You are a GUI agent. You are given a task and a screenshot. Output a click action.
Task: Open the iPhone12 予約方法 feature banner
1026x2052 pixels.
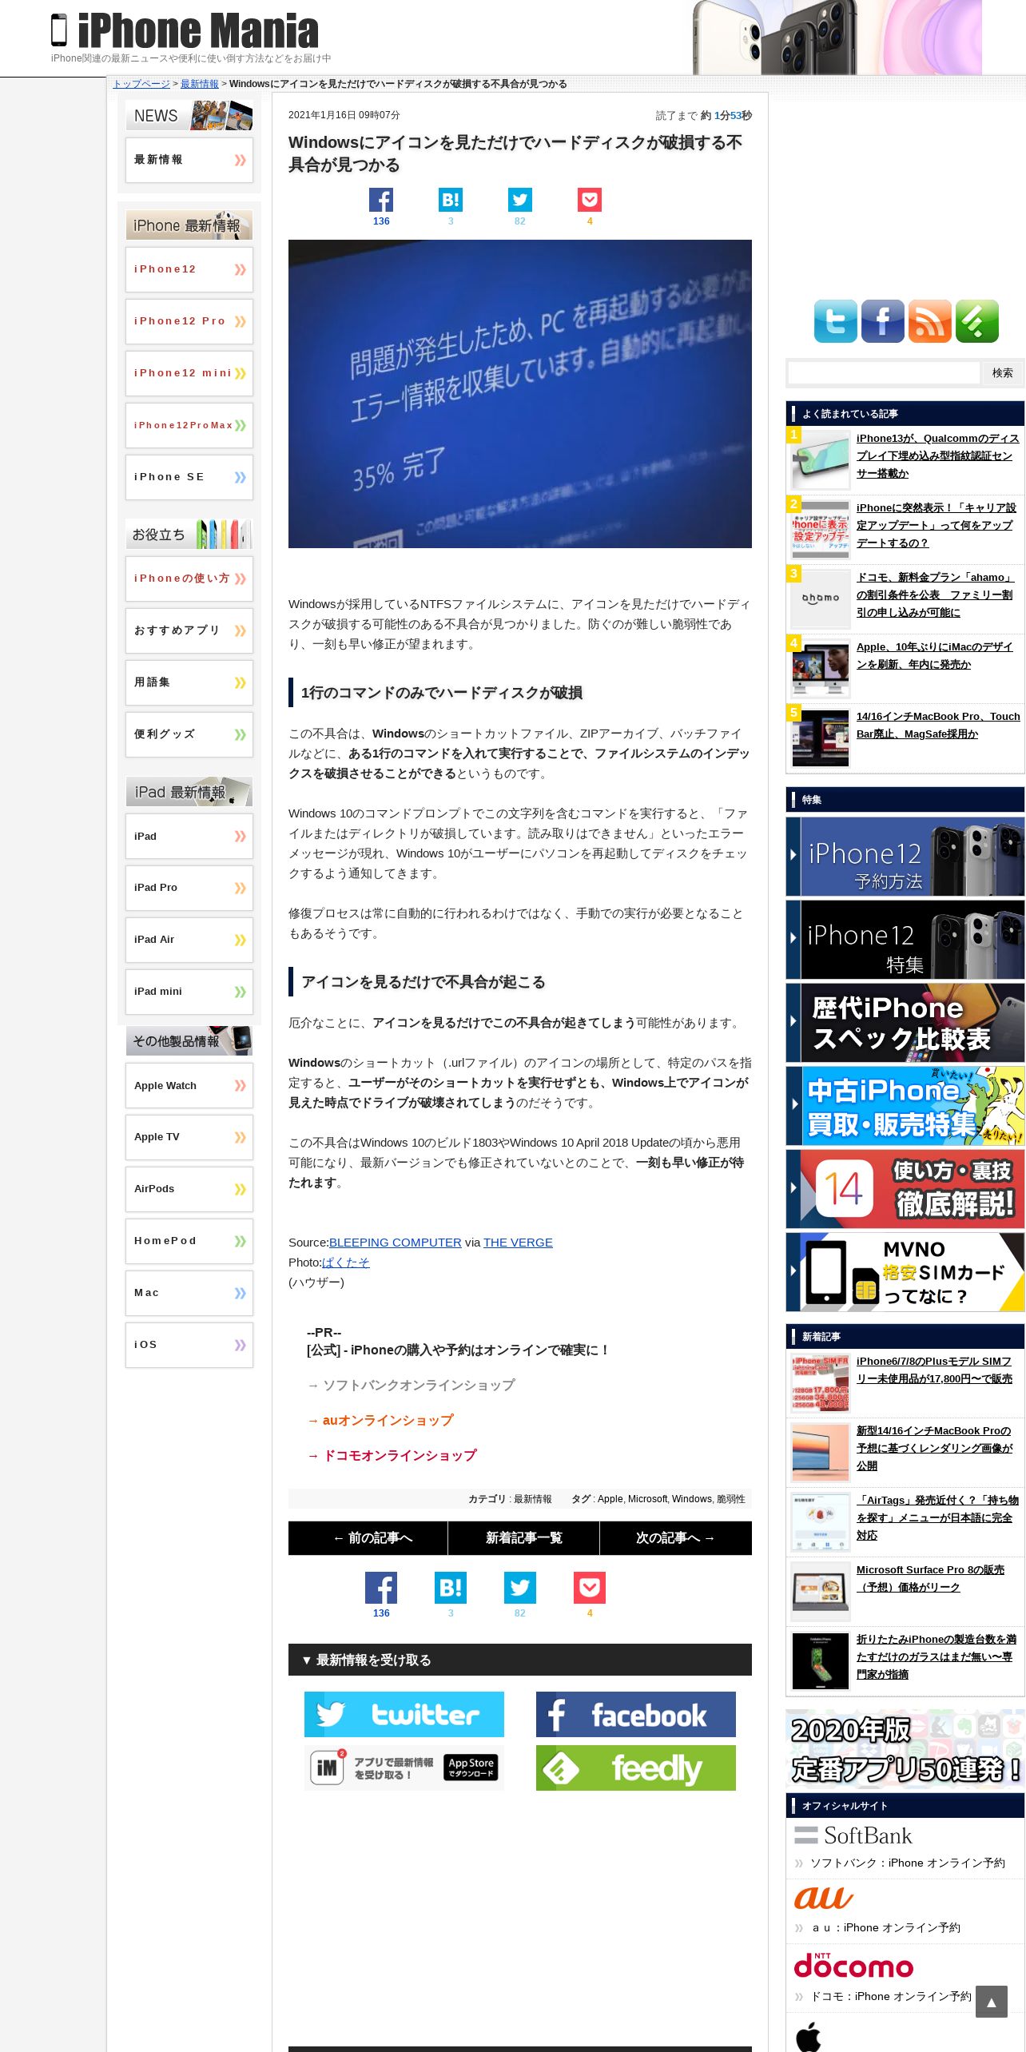(905, 857)
